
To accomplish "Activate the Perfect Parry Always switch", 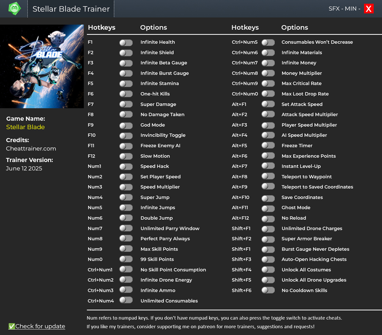I will click(126, 238).
